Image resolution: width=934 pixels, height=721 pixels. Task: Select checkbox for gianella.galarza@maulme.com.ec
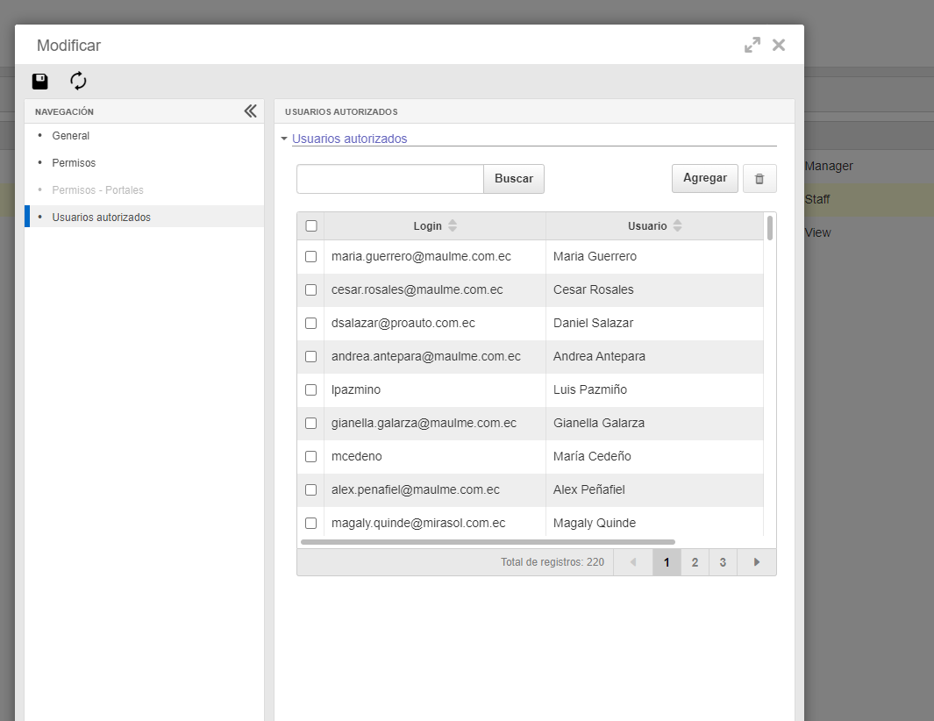[311, 423]
